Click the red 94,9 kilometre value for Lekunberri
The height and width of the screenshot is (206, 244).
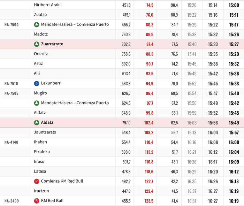(x=150, y=84)
